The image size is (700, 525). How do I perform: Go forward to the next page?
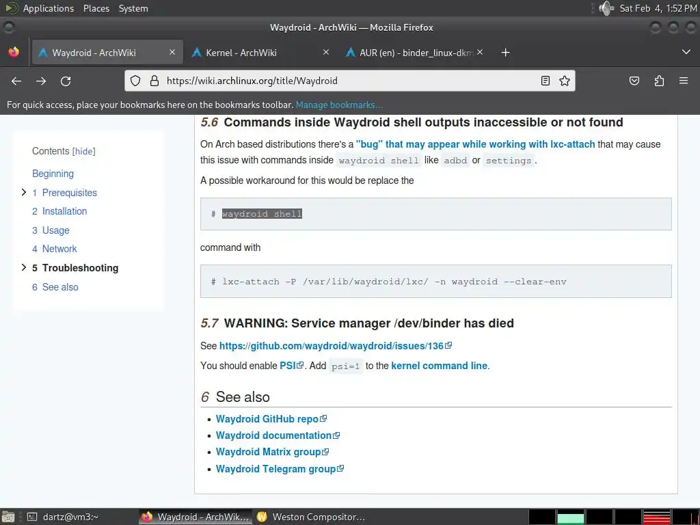(x=41, y=81)
